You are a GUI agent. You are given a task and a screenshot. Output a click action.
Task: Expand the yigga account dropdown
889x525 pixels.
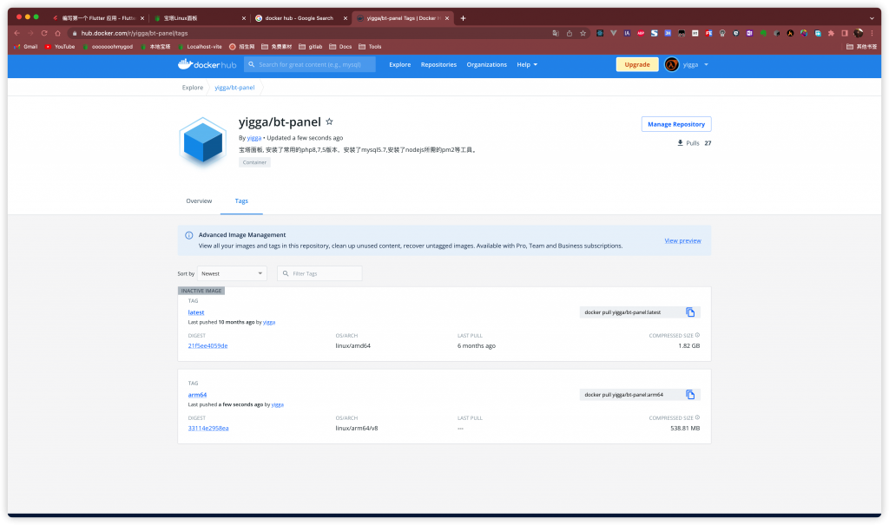point(706,64)
